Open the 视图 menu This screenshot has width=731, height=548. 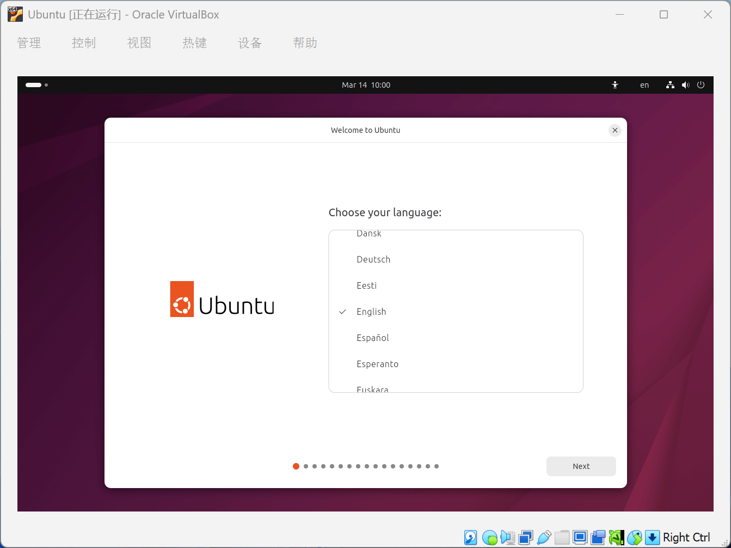tap(139, 43)
